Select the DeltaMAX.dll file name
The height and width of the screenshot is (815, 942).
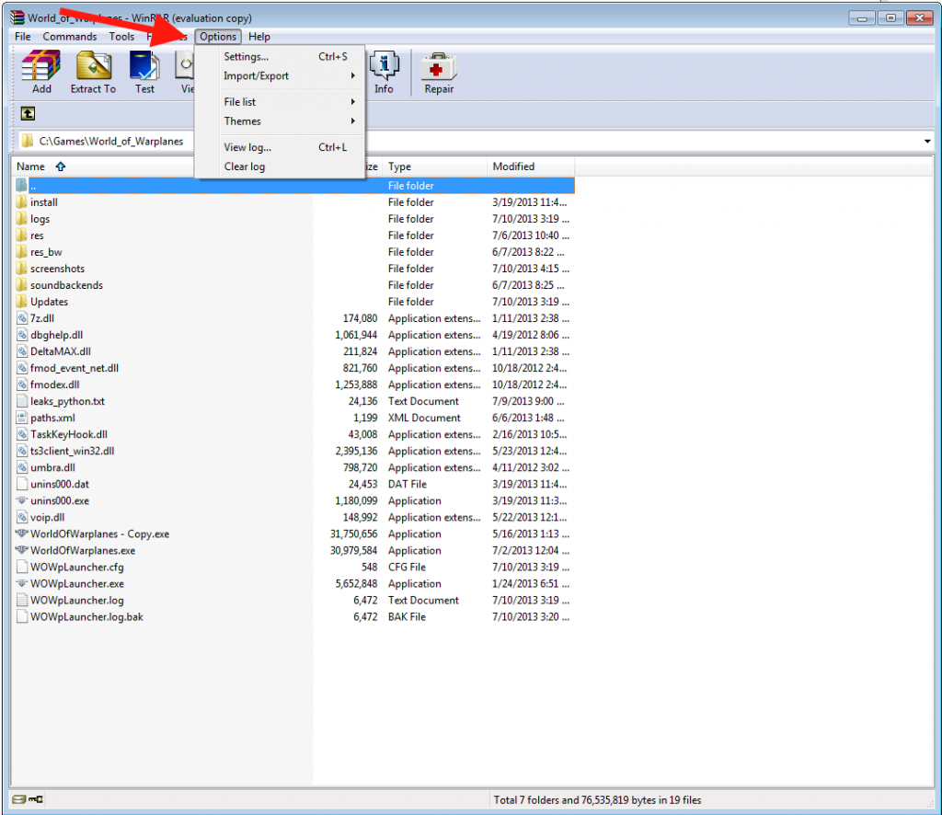pos(61,351)
